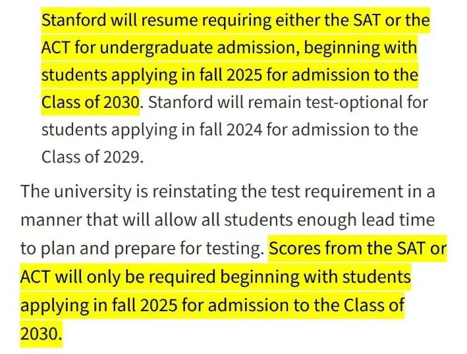This screenshot has width=467, height=354.
Task: Click the text "SAT or the" in the first line
Action: [x=391, y=20]
